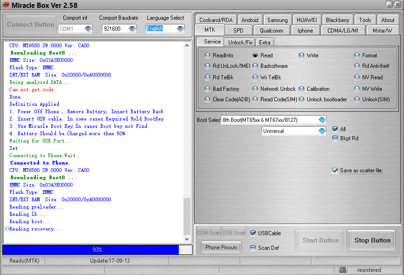Image resolution: width=404 pixels, height=275 pixels.
Task: Switch to the Qualcomm tab
Action: pyautogui.click(x=271, y=30)
